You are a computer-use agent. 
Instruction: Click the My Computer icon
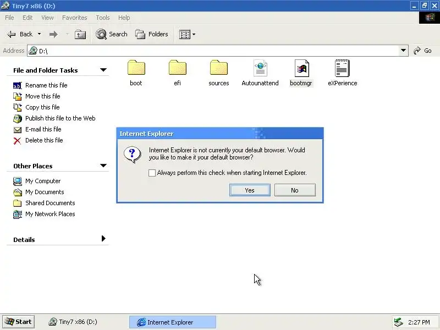click(x=17, y=182)
